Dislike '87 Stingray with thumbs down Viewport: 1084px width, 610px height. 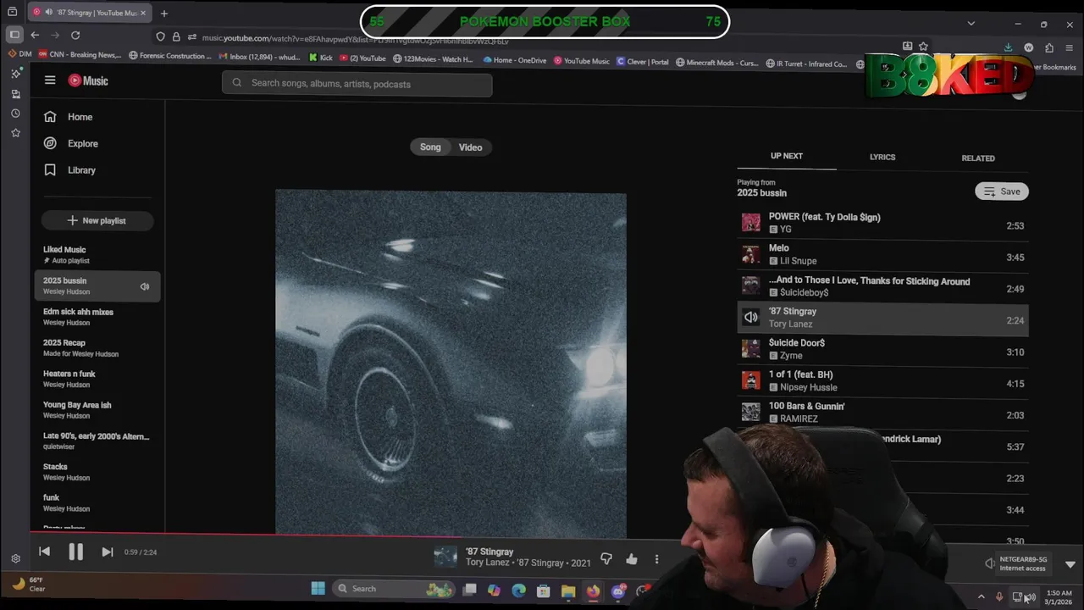606,559
